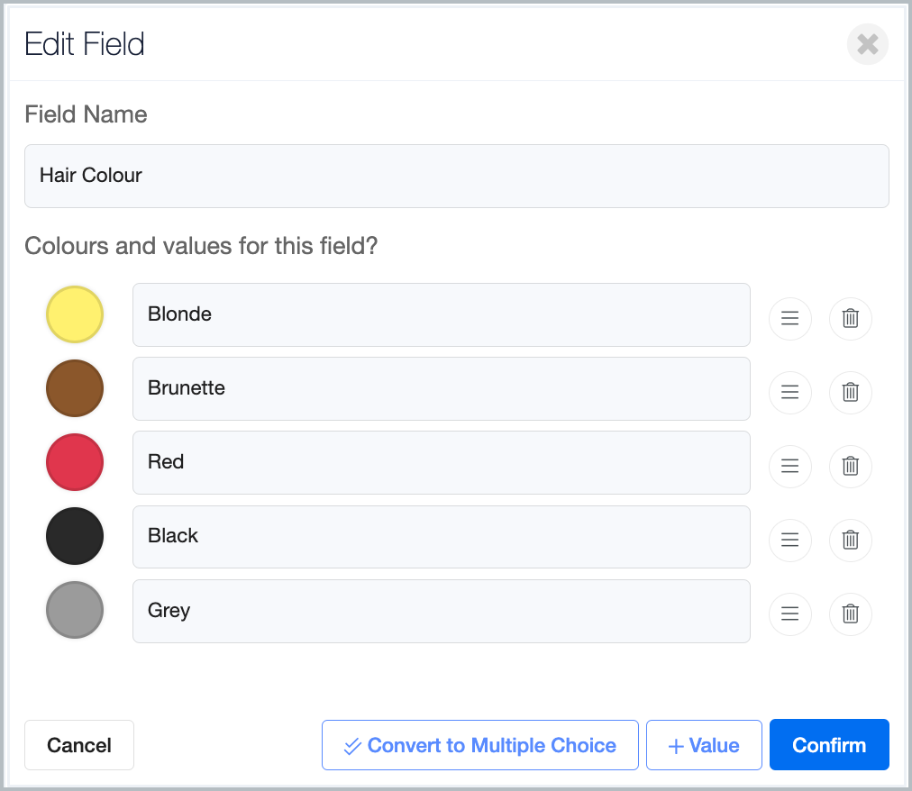Viewport: 912px width, 791px height.
Task: Delete the Blonde value with trash icon
Action: [850, 318]
